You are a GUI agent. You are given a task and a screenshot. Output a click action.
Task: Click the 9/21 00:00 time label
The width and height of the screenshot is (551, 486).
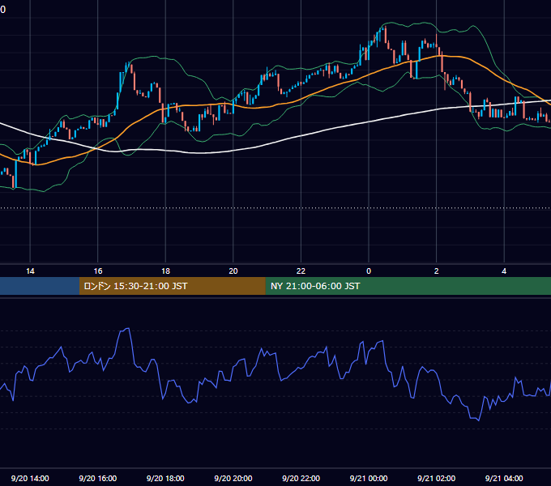click(369, 478)
